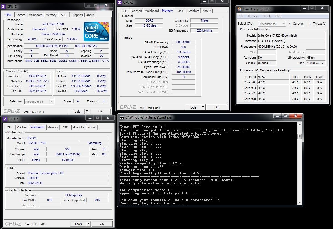Open Mainboard tab in Memory window

coord(152,11)
